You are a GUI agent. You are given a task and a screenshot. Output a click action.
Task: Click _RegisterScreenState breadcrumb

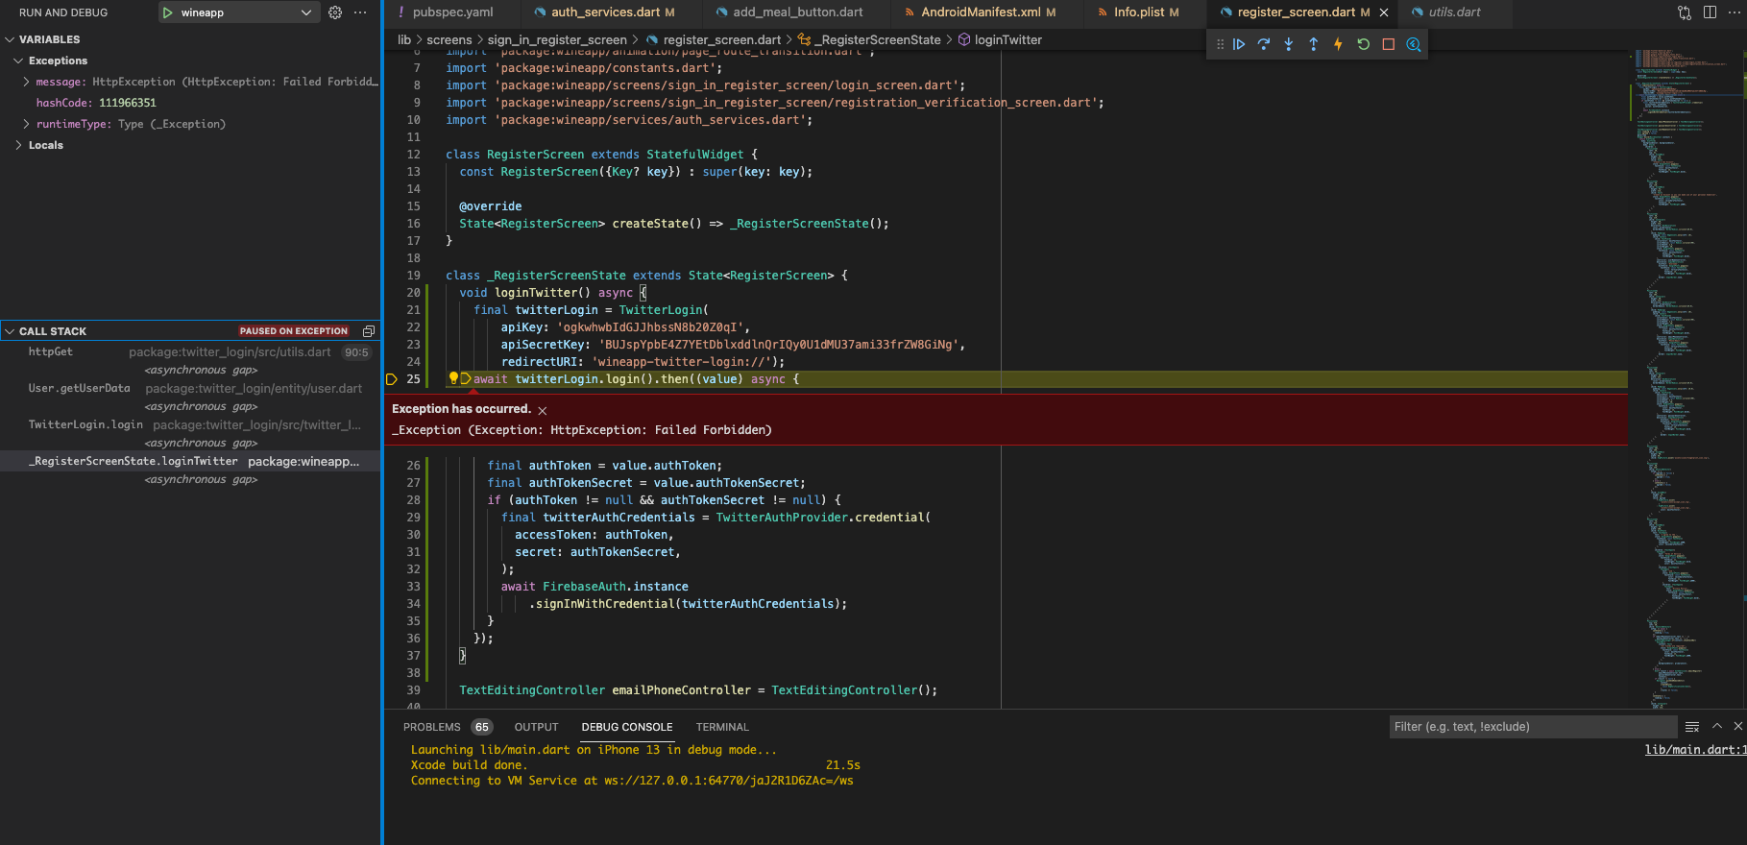(869, 39)
